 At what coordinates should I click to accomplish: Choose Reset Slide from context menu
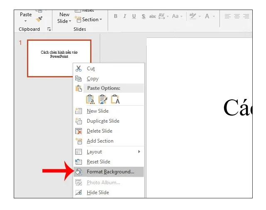(x=109, y=162)
